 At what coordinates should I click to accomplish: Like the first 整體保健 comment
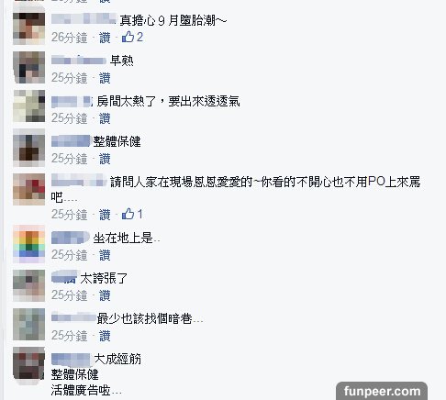coord(105,159)
